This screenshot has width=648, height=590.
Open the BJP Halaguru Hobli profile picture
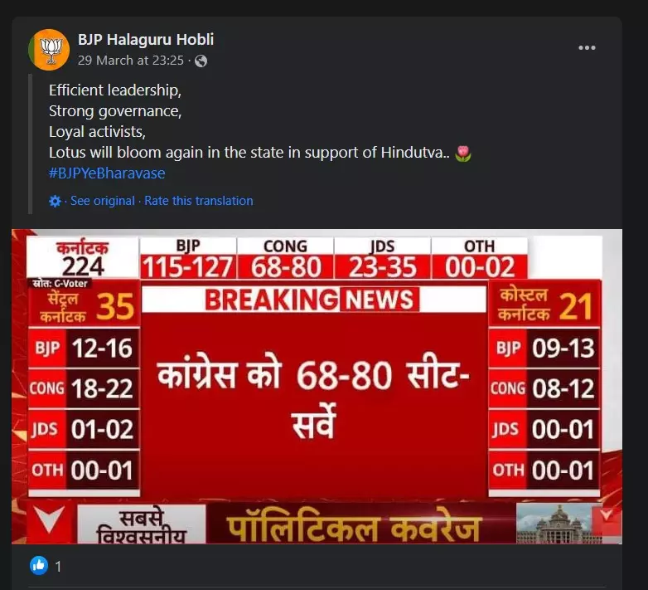coord(49,50)
